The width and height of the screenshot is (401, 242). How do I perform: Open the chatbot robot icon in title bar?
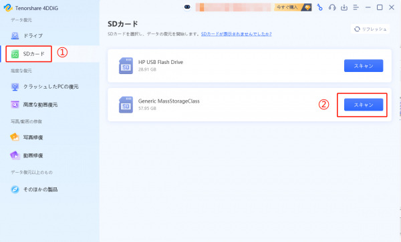(187, 7)
